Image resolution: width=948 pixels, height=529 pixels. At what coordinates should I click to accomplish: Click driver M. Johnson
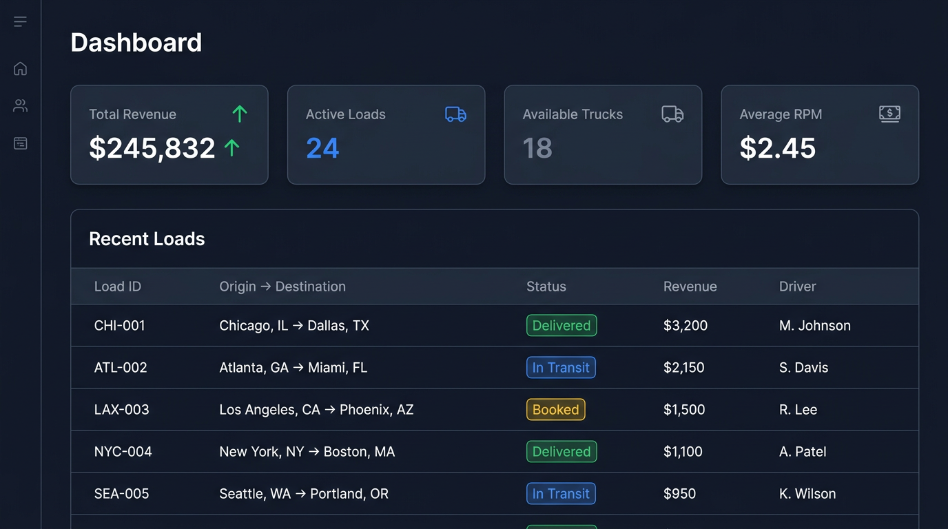tap(815, 326)
